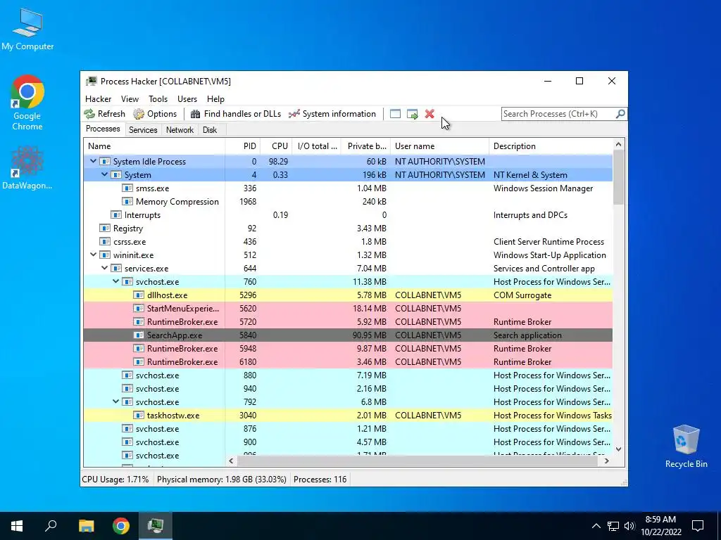
Task: Select the Google Chrome desktop shortcut
Action: (27, 103)
